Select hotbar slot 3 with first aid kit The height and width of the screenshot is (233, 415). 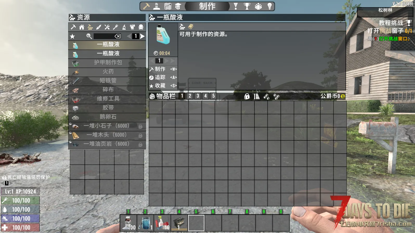pos(162,223)
